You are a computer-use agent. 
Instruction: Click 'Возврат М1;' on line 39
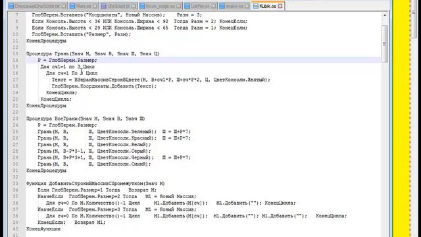(90, 223)
